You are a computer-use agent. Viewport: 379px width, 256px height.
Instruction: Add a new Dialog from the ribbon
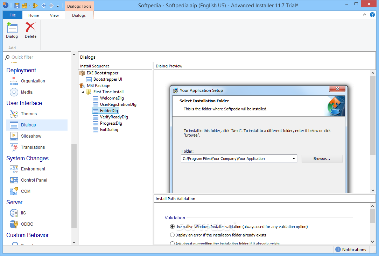(x=12, y=30)
